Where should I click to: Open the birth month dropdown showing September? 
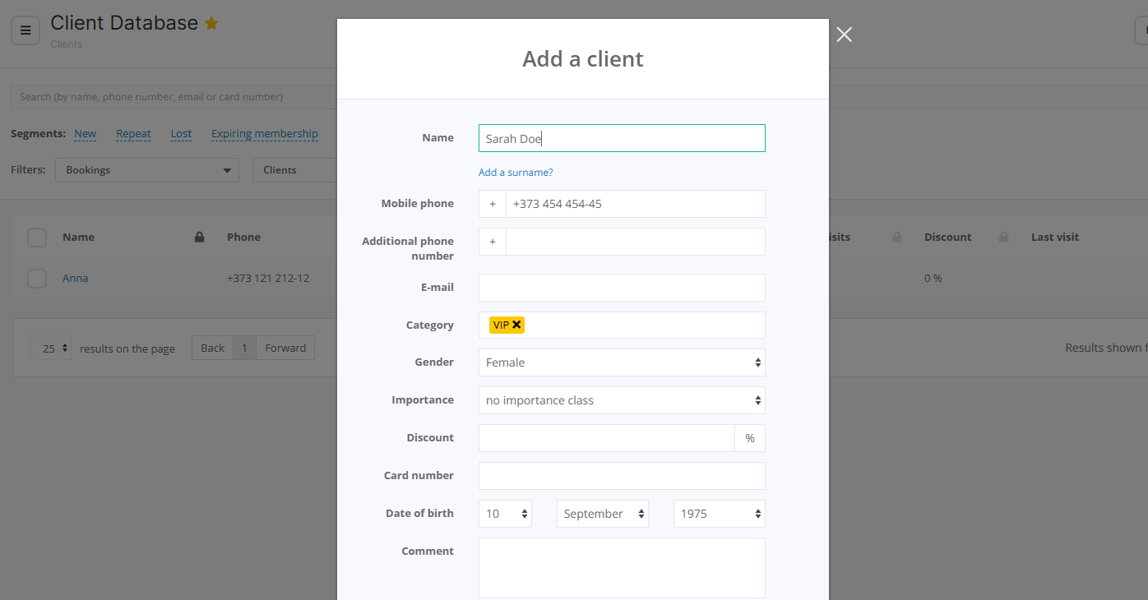(x=602, y=514)
